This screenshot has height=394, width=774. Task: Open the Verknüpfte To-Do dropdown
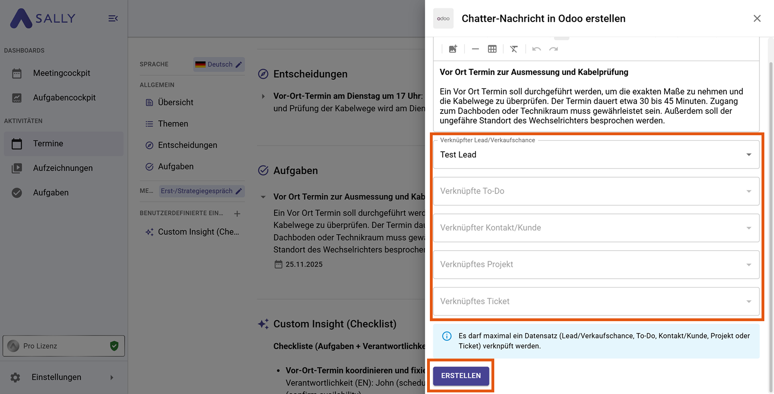596,191
